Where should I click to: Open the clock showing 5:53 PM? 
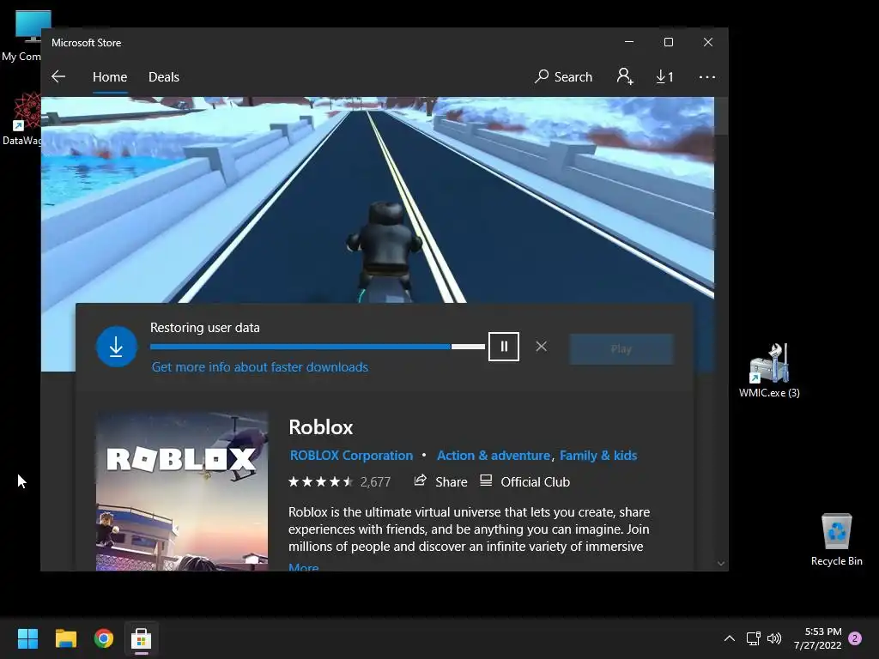click(x=818, y=638)
